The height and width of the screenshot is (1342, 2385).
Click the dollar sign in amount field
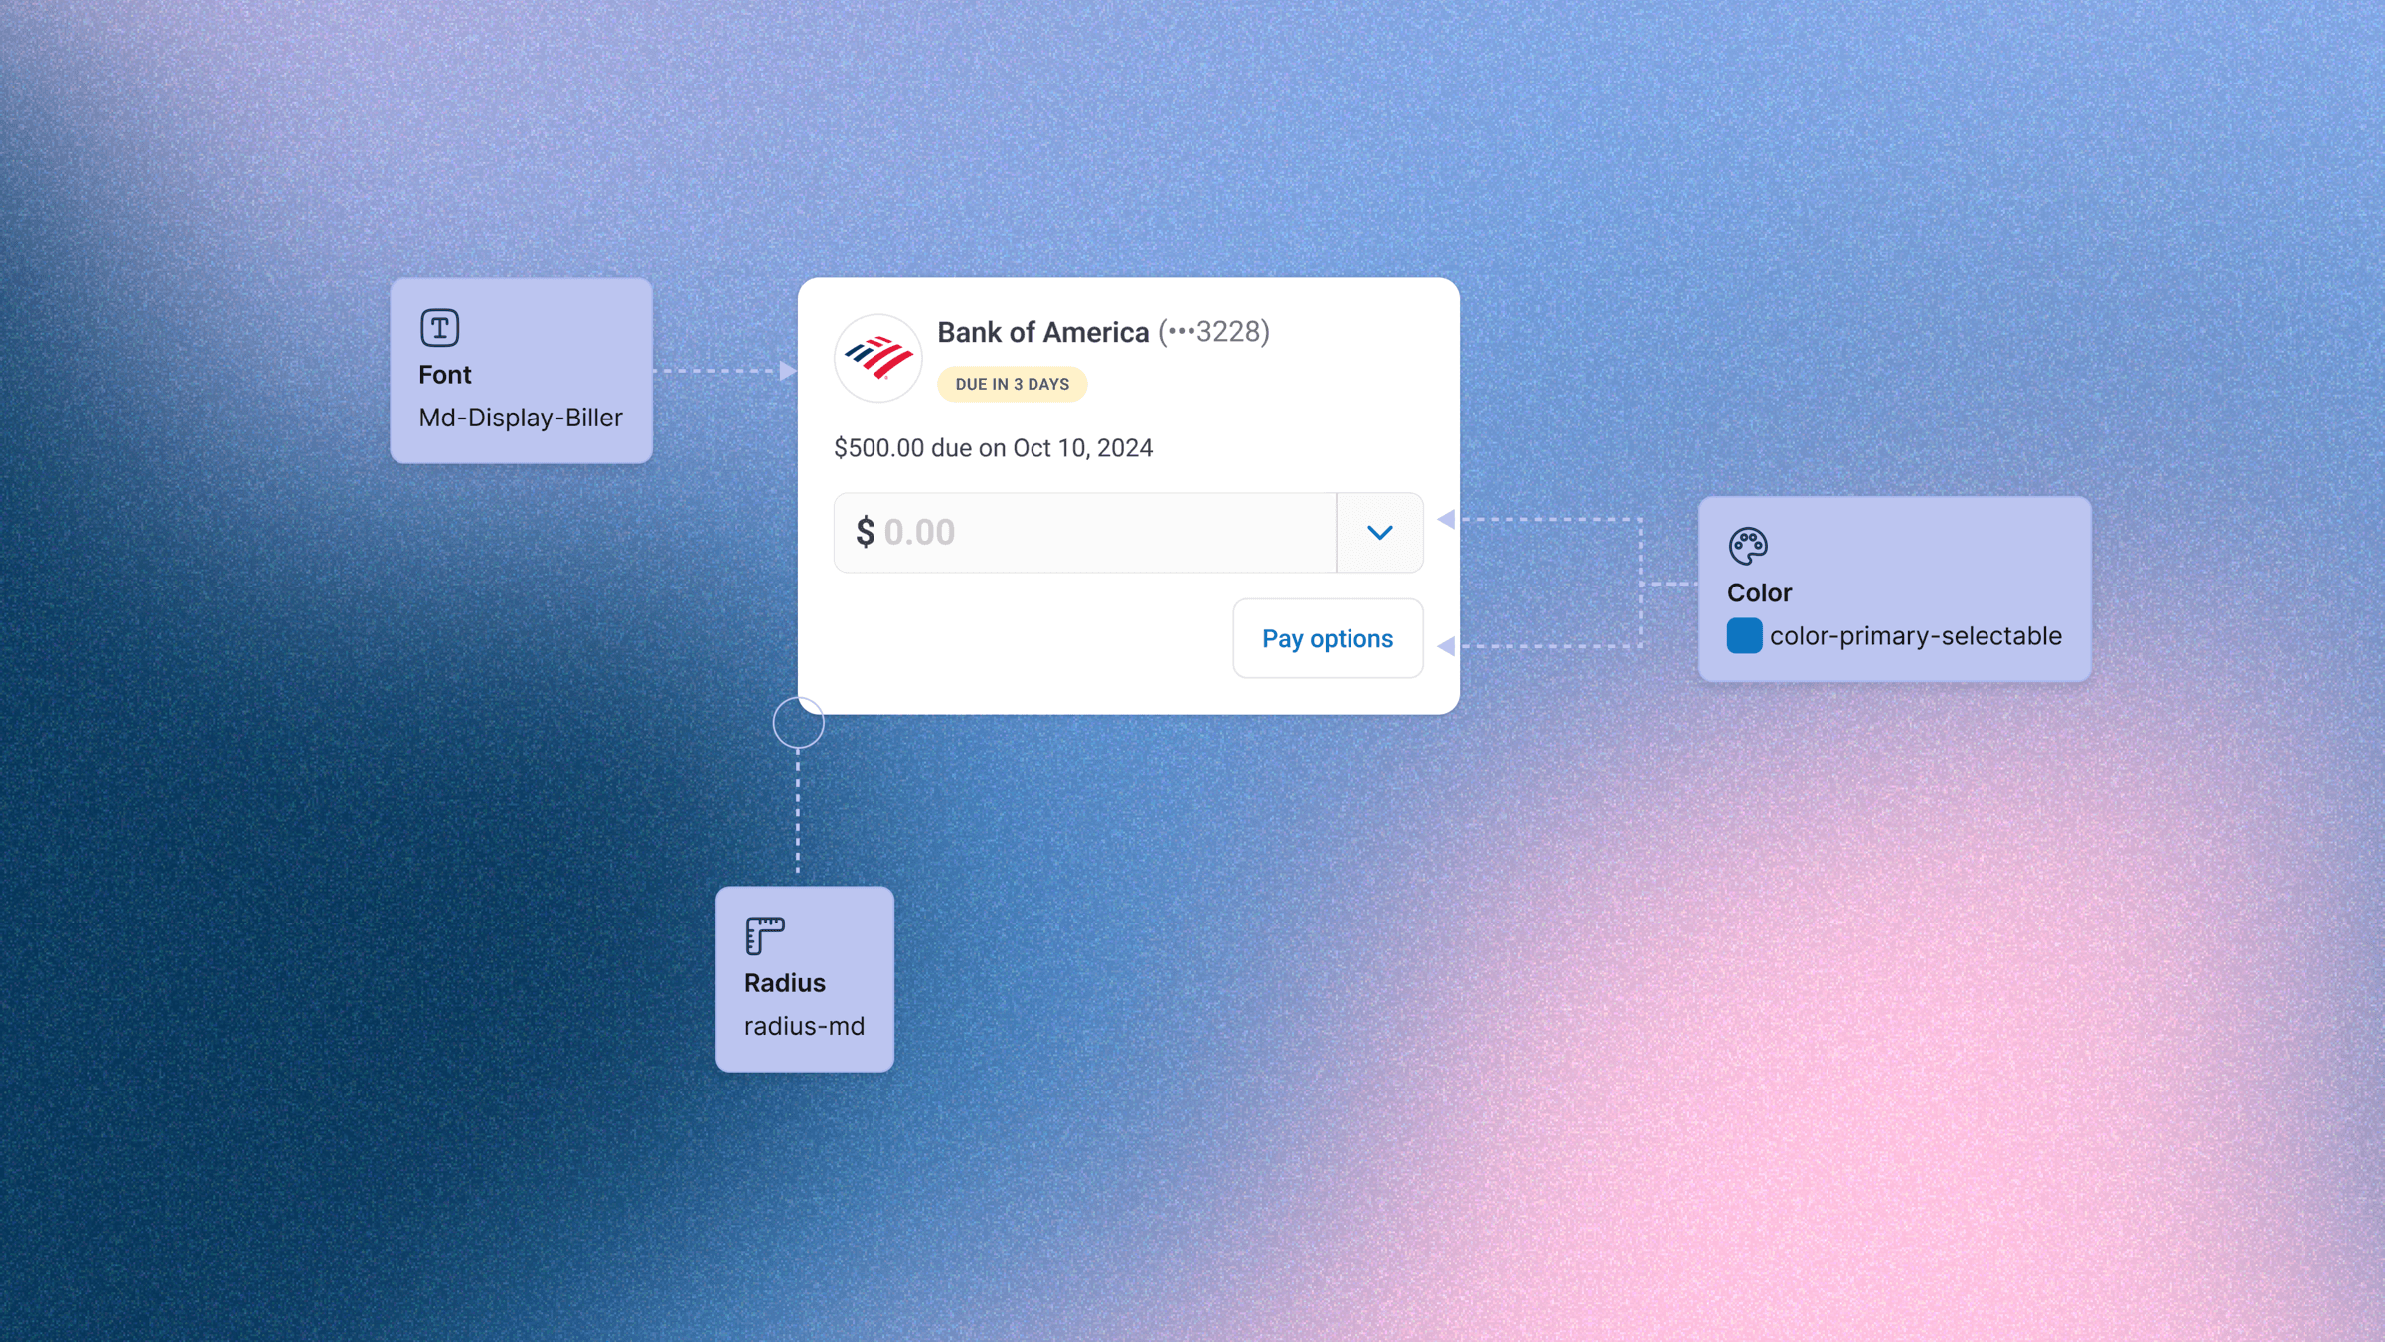(866, 532)
